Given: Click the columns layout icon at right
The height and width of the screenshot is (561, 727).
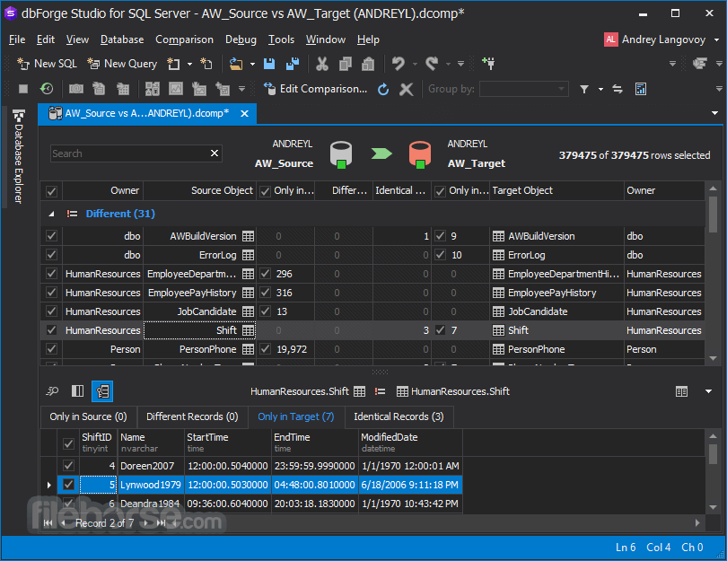Looking at the screenshot, I should coord(681,391).
